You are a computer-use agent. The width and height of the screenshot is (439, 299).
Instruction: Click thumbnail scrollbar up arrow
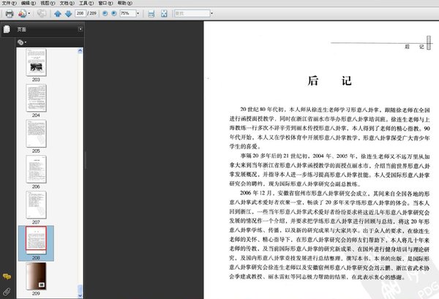[80, 50]
